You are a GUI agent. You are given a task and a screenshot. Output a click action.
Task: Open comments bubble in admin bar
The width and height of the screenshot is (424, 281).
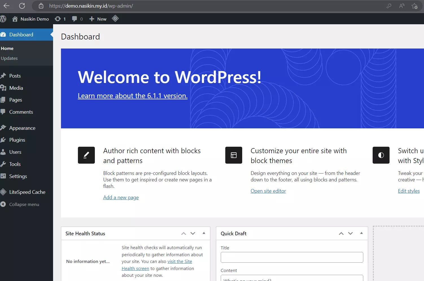click(75, 19)
